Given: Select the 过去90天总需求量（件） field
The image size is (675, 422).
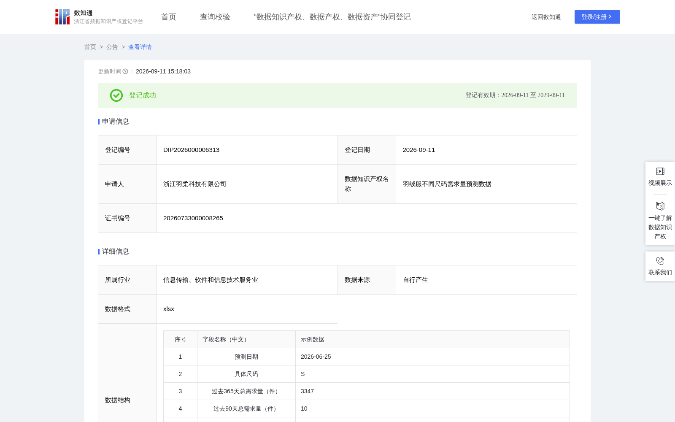Looking at the screenshot, I should click(246, 408).
